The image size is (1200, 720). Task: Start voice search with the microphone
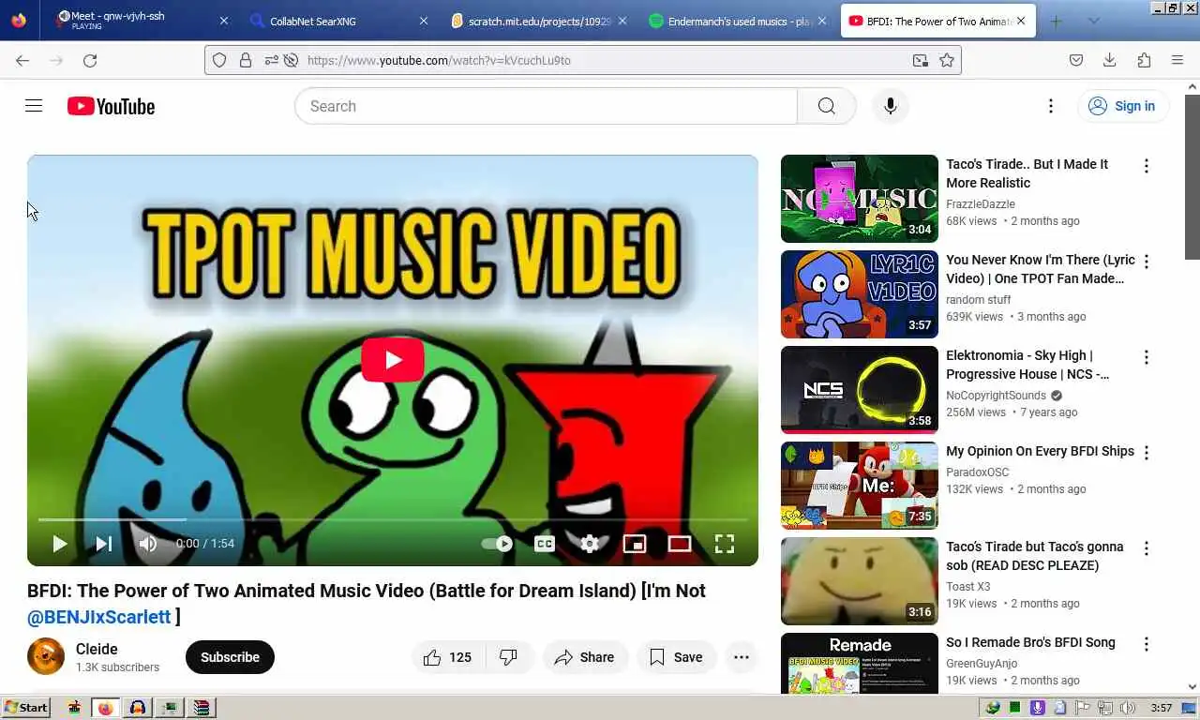pos(890,106)
